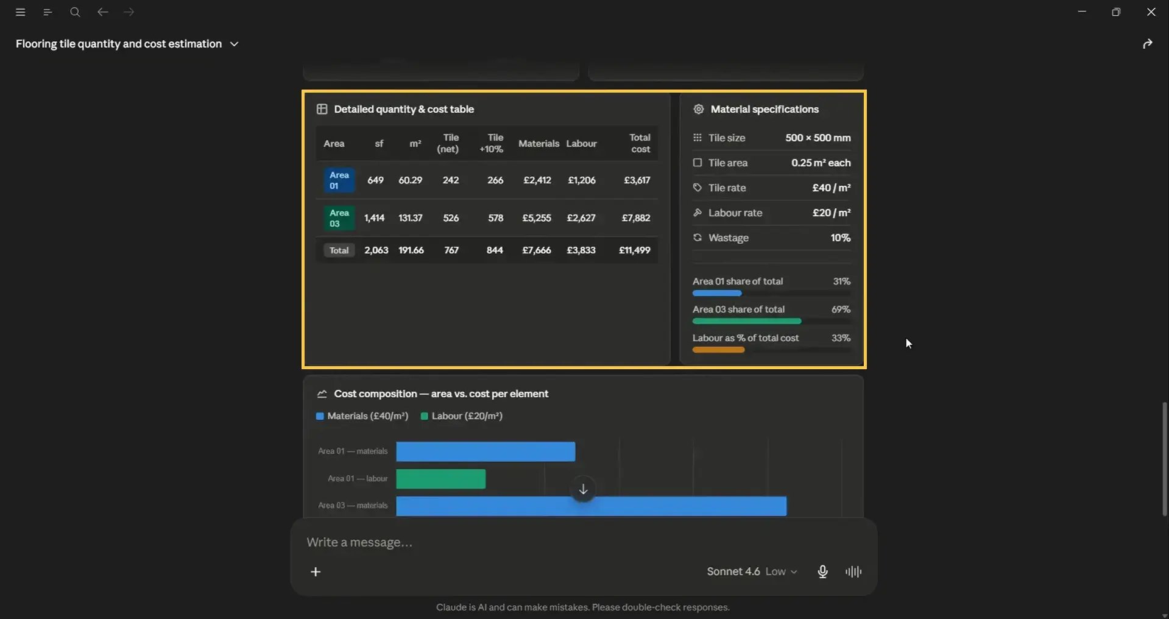Toggle Materials (£40/m²) legend item
Viewport: 1169px width, 619px height.
click(362, 416)
